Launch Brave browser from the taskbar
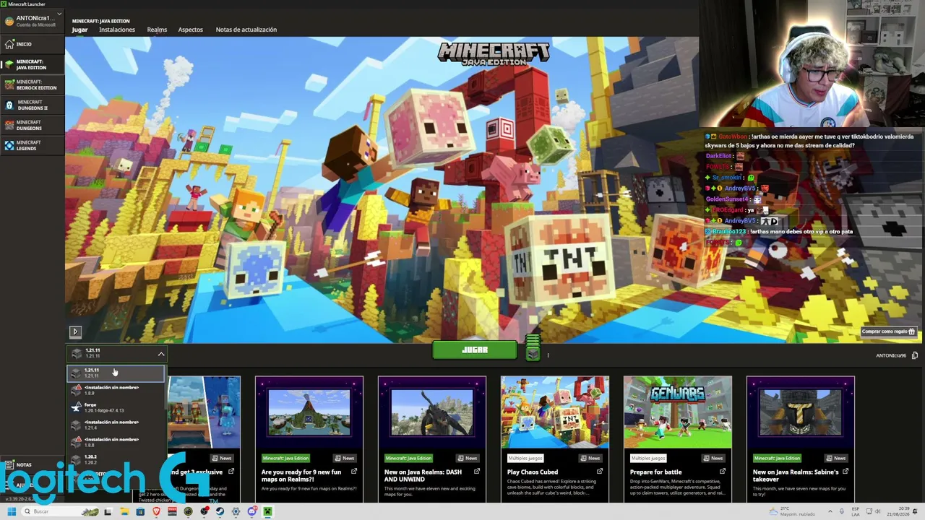Viewport: 925px width, 520px height. [156, 512]
